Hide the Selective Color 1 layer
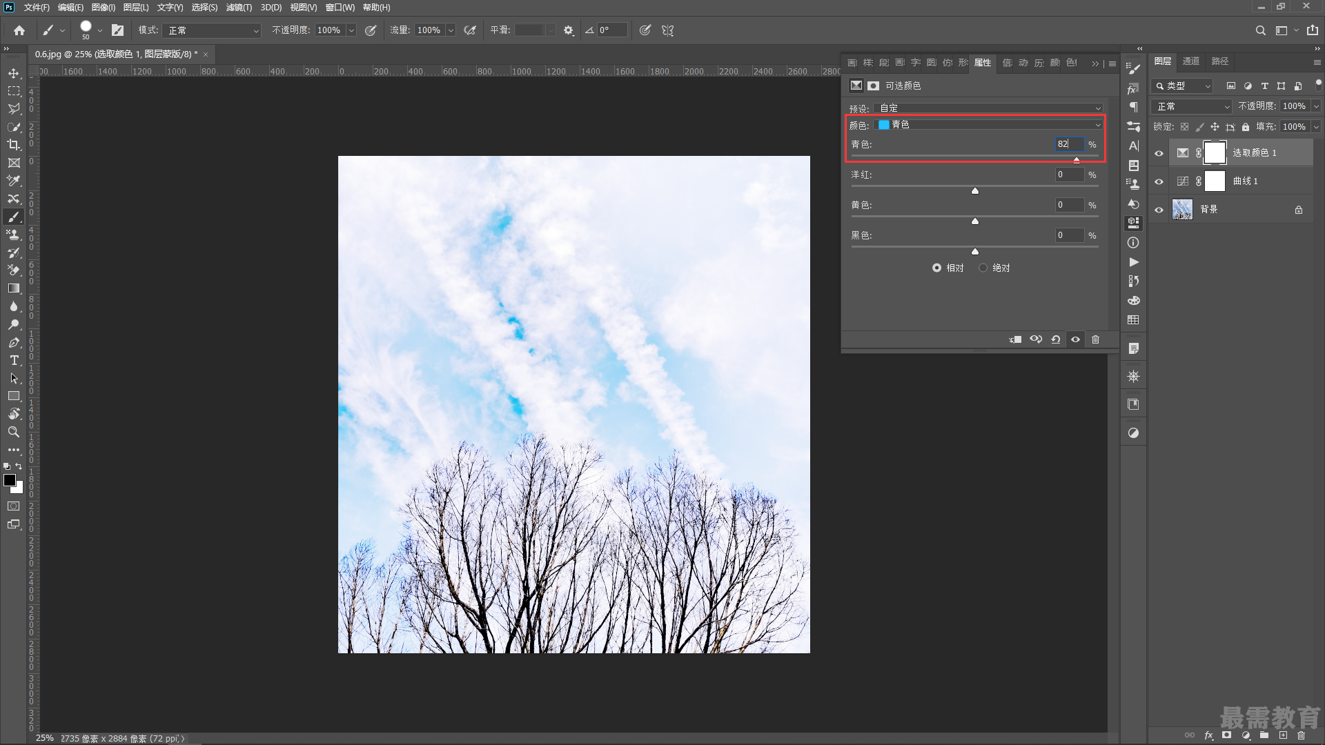1325x745 pixels. tap(1159, 153)
